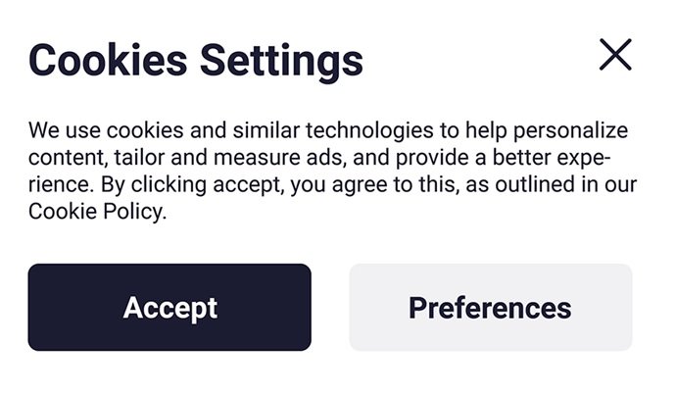
Task: Accept all cookies
Action: pyautogui.click(x=169, y=307)
